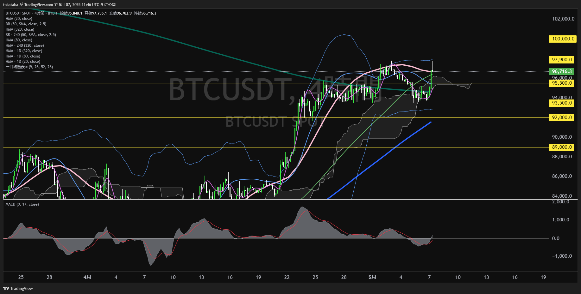Image resolution: width=581 pixels, height=294 pixels.
Task: Select the HMA · 1D (20, close) legend
Action: (x=23, y=62)
